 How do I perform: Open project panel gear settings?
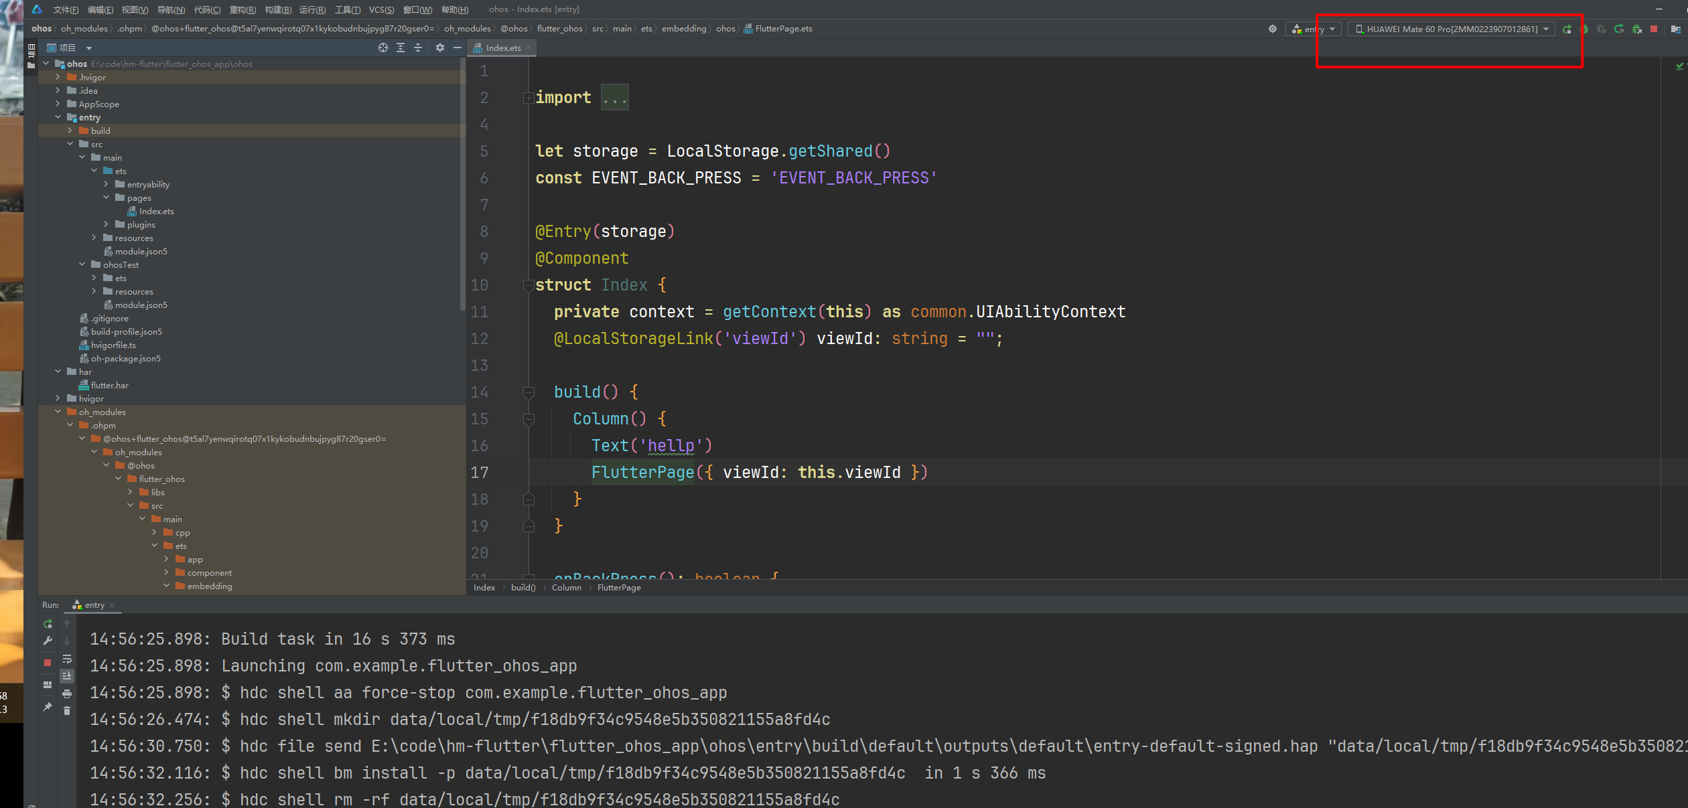click(x=439, y=48)
